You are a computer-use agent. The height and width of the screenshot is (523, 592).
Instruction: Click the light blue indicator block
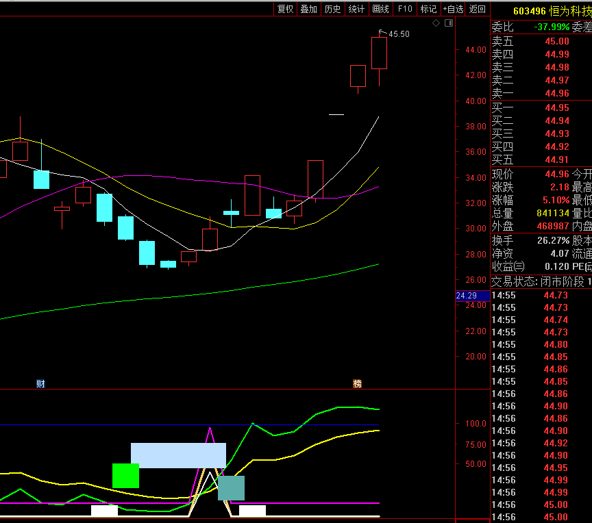click(178, 455)
